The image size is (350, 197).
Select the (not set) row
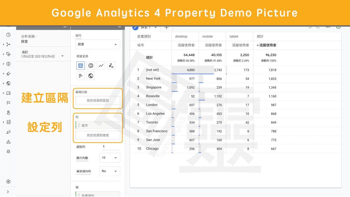tap(235, 70)
